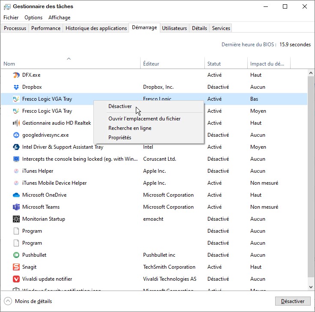Click the Microsoft Teams icon
The width and height of the screenshot is (315, 312).
pos(16,207)
